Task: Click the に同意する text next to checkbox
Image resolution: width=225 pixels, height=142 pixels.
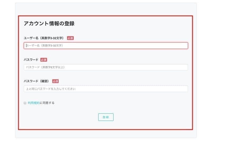Action: click(x=47, y=103)
